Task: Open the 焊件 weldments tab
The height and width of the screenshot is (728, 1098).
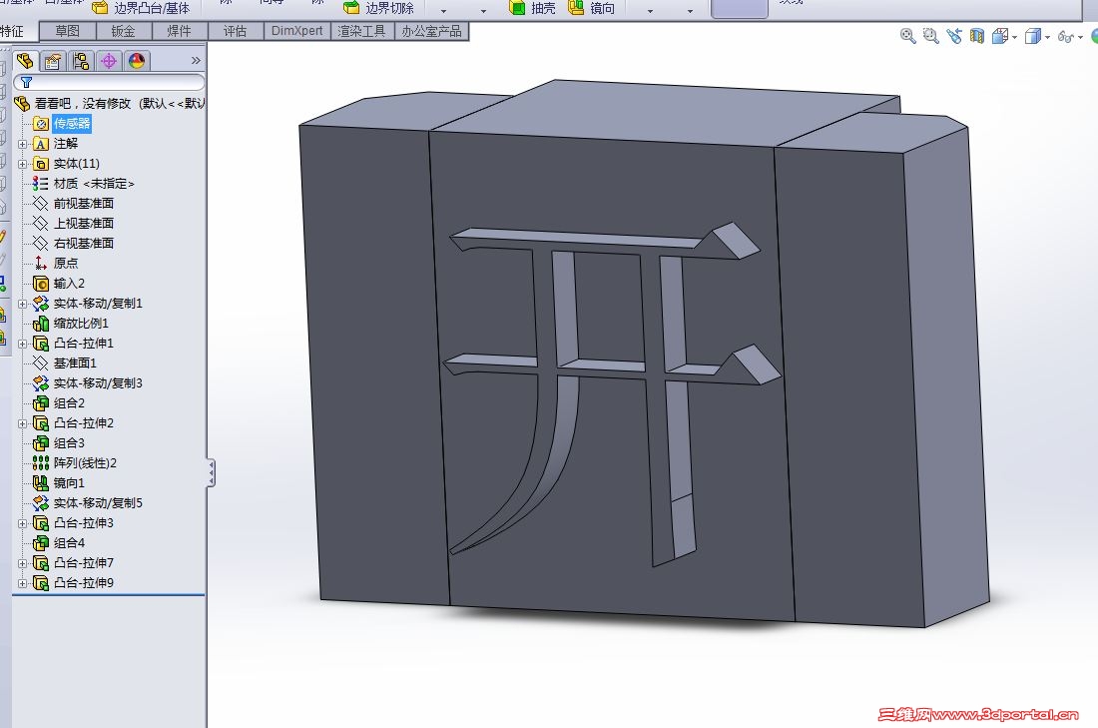Action: point(180,31)
